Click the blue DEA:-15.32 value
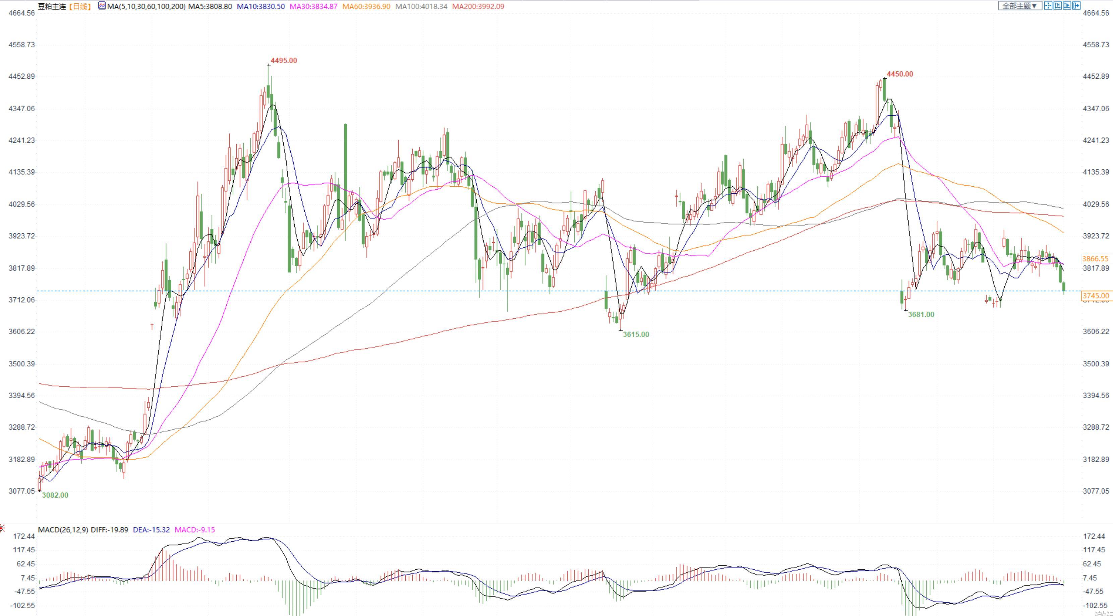1113x616 pixels. coord(151,530)
